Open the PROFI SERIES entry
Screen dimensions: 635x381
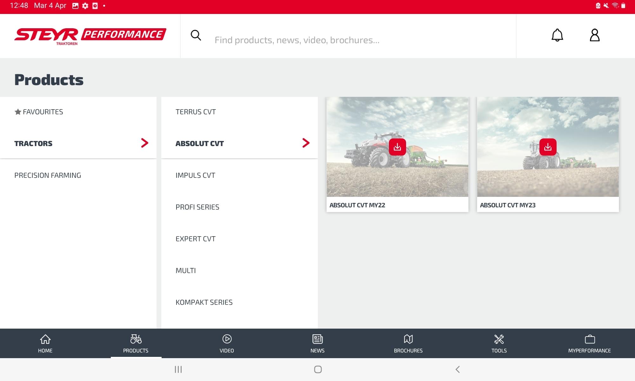pos(239,207)
